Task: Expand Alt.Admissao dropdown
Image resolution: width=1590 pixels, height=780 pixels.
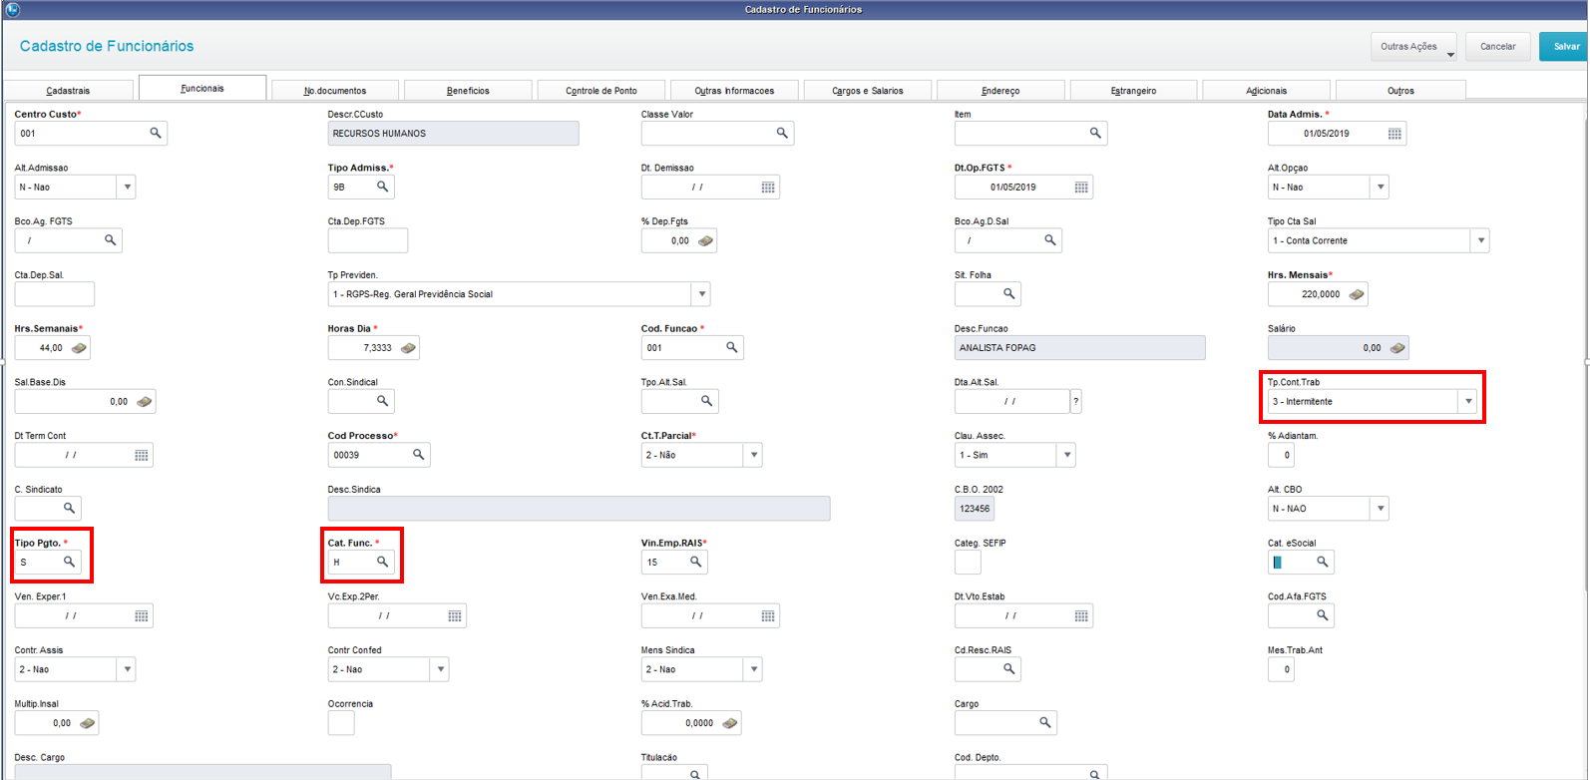Action: [127, 188]
